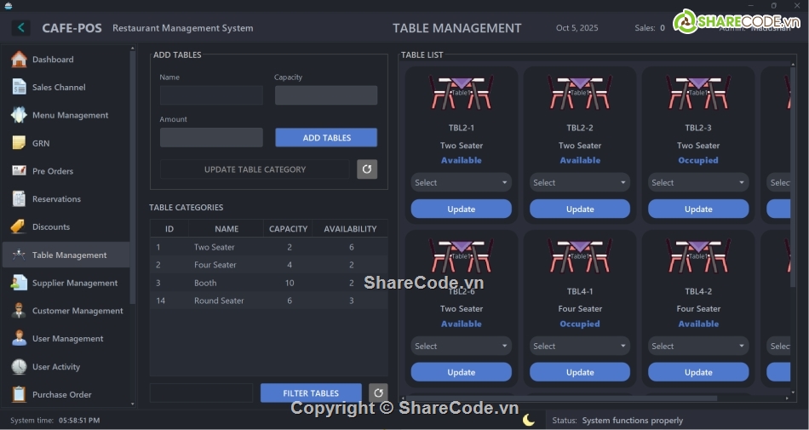This screenshot has width=809, height=430.
Task: Click refresh icon next to Filter Tables
Action: [378, 393]
